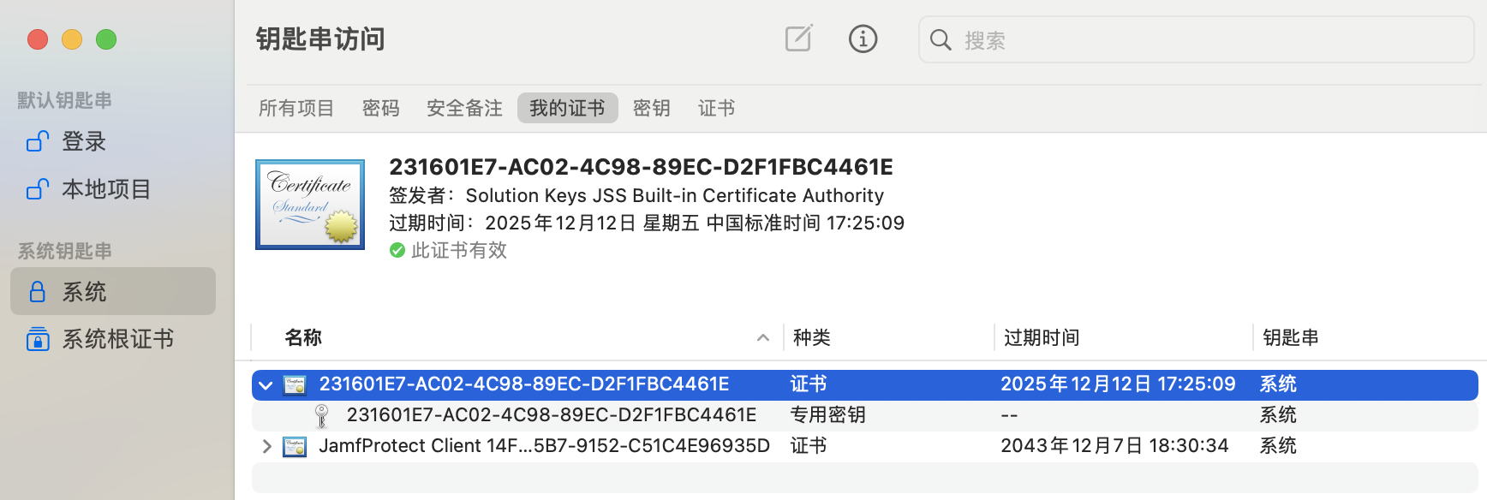Collapse the selected 231601E7 certificate row
The width and height of the screenshot is (1487, 500).
(266, 385)
